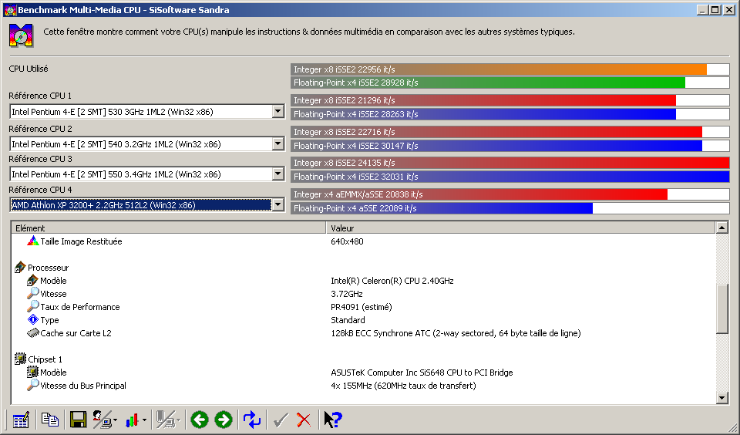Click the value PR4091 (estimé)
Screen dimensions: 740x435
pos(362,307)
